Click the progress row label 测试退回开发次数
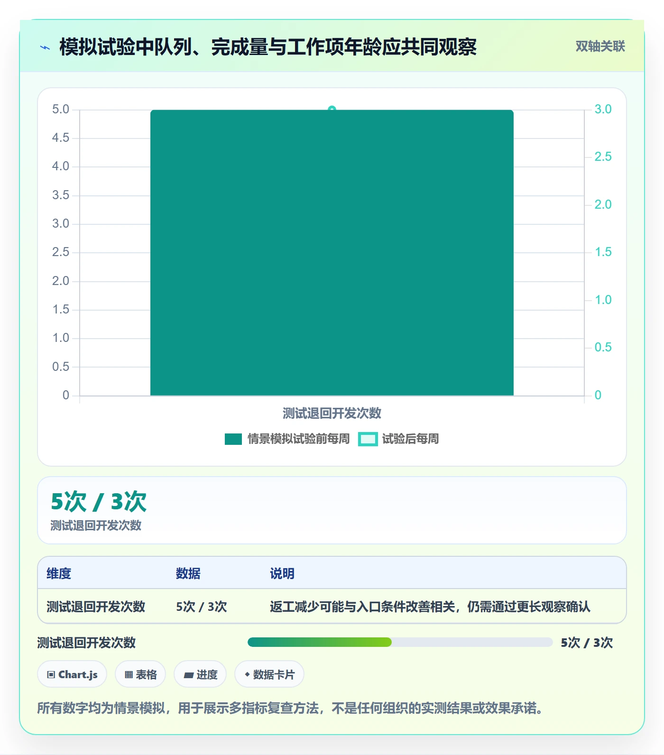The width and height of the screenshot is (664, 755). 86,643
